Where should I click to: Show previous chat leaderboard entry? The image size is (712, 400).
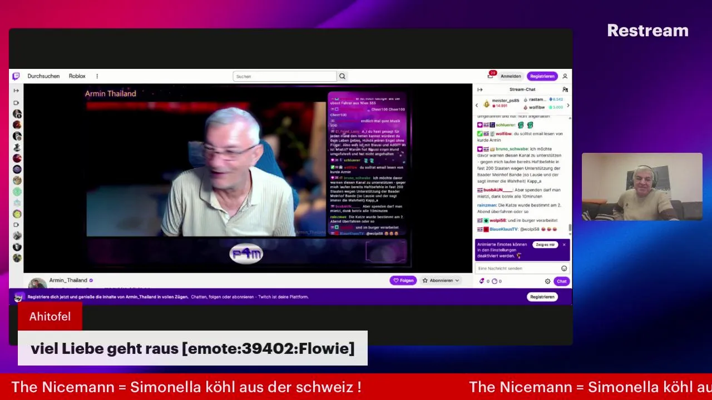[477, 105]
